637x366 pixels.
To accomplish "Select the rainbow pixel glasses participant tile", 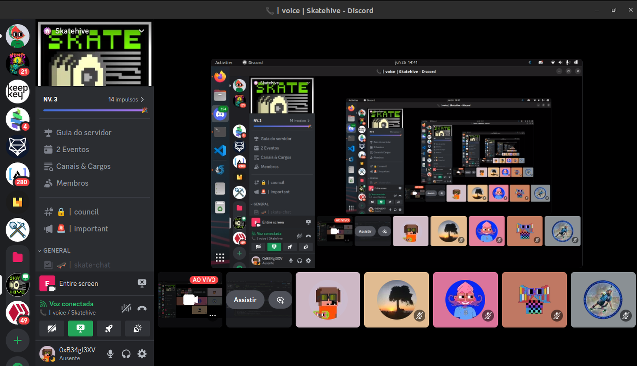I will (x=534, y=300).
